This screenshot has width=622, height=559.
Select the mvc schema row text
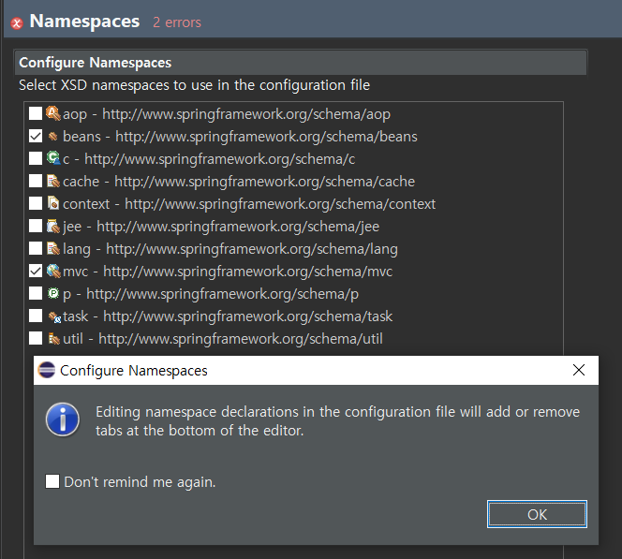pos(228,272)
